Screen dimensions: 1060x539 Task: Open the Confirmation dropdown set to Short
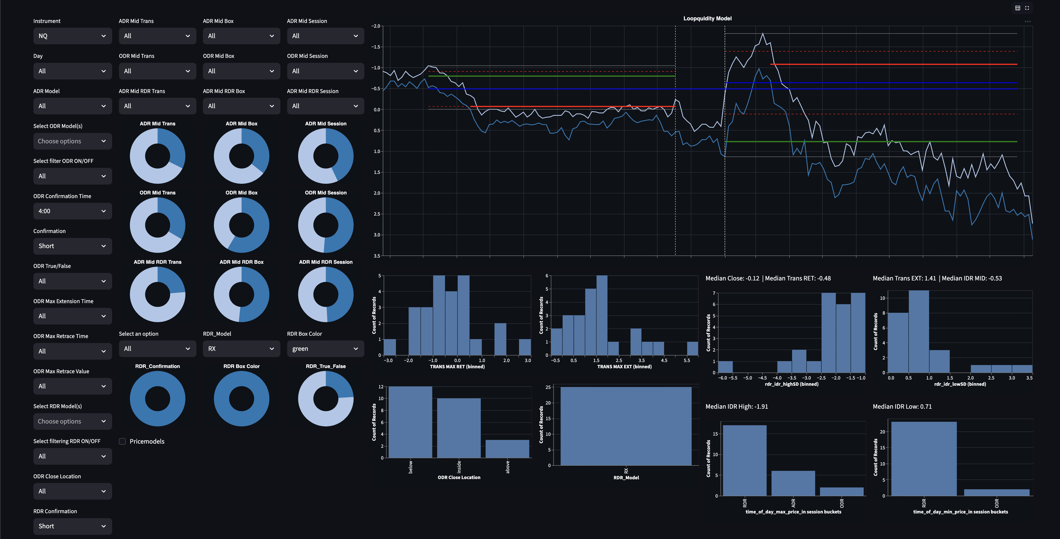coord(73,246)
